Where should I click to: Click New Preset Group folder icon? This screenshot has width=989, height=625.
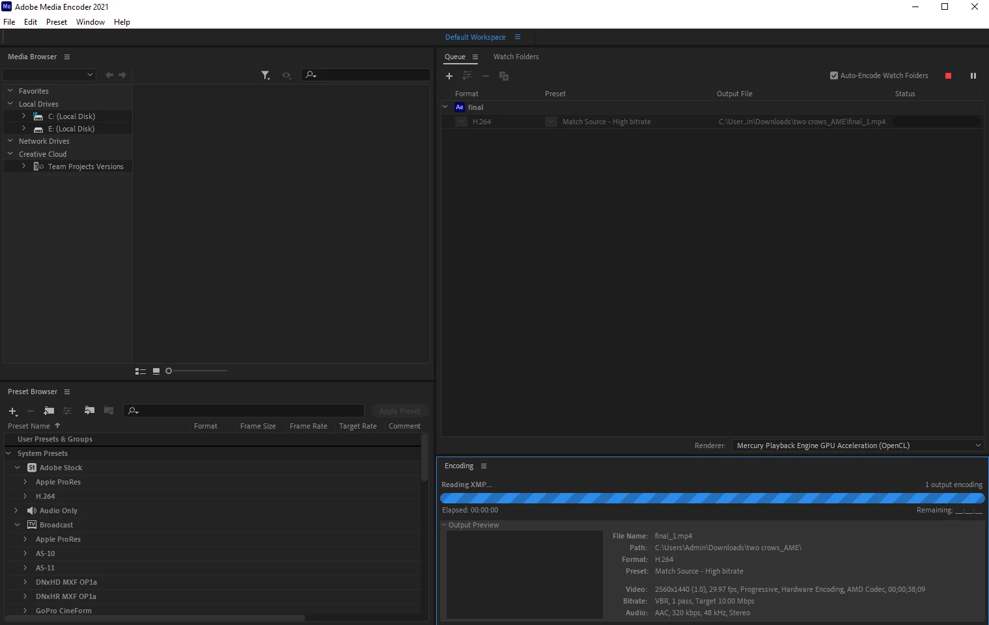click(x=49, y=411)
